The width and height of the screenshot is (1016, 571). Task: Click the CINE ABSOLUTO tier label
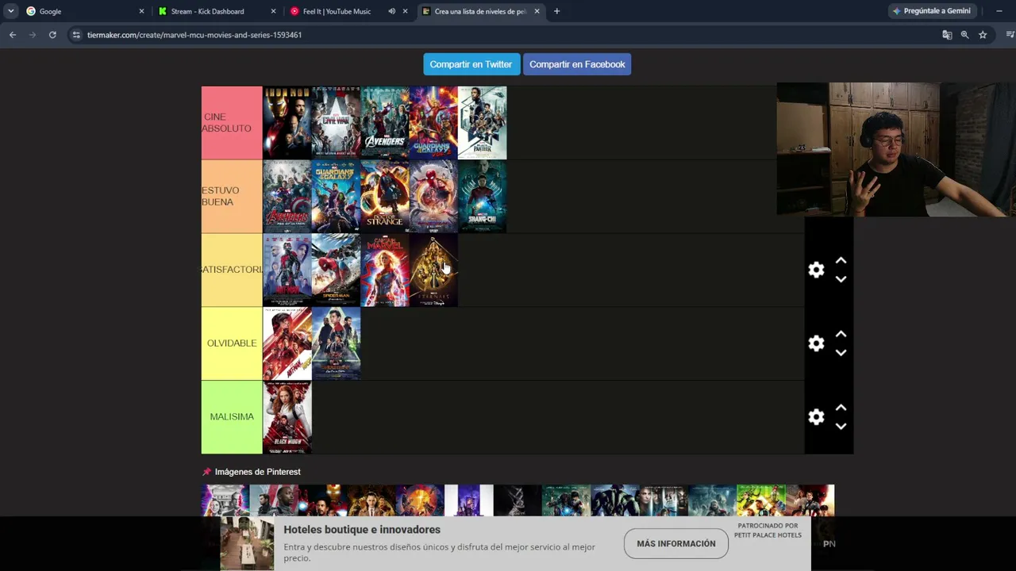pos(232,123)
